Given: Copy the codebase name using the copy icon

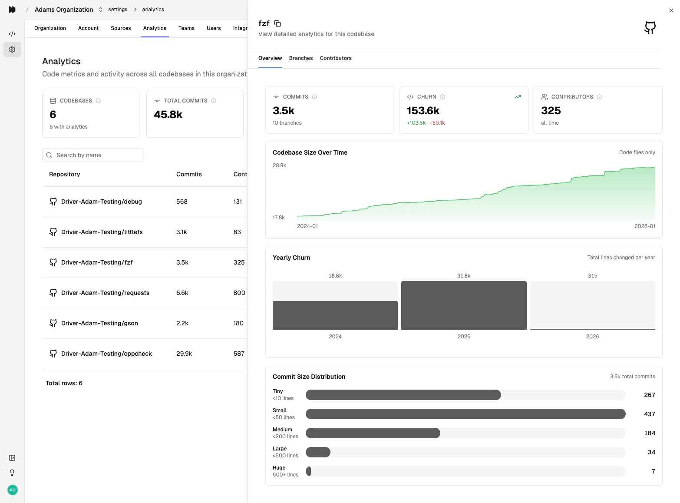Looking at the screenshot, I should (x=277, y=23).
